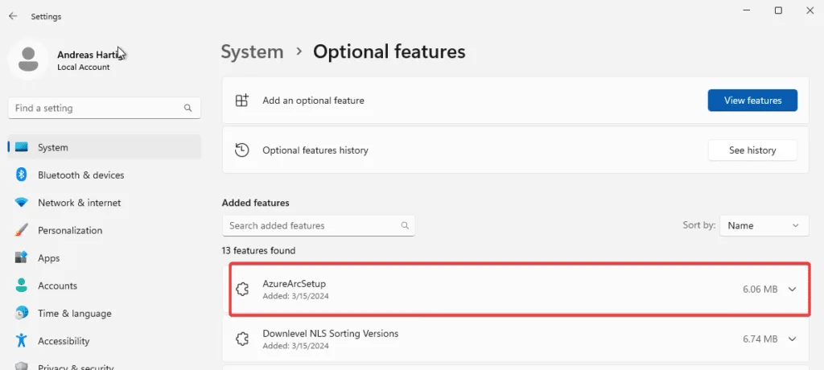This screenshot has height=370, width=824.
Task: Click the View features button
Action: [752, 101]
